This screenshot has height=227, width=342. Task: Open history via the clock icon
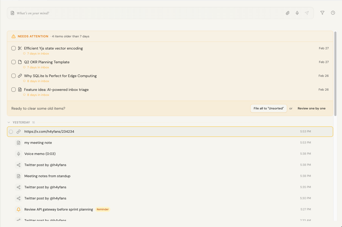333,12
